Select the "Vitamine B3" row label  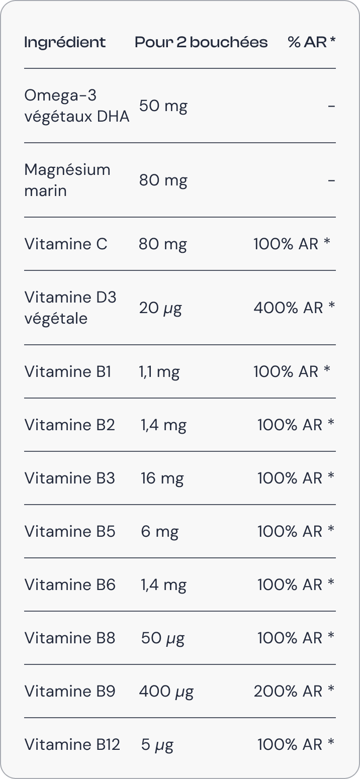click(x=69, y=478)
